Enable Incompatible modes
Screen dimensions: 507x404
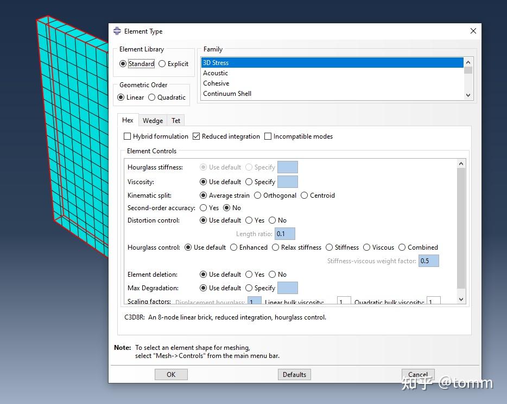pos(268,136)
